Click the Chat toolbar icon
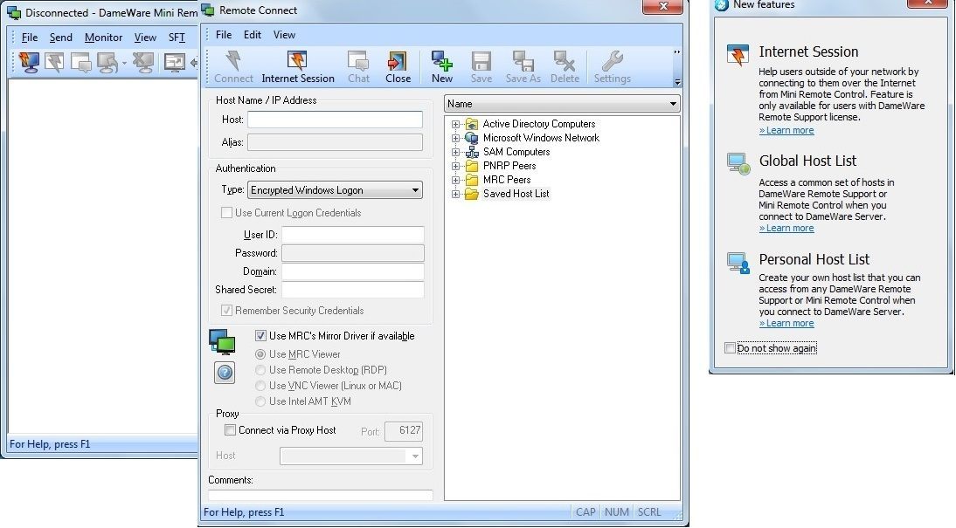956x528 pixels. pos(358,62)
